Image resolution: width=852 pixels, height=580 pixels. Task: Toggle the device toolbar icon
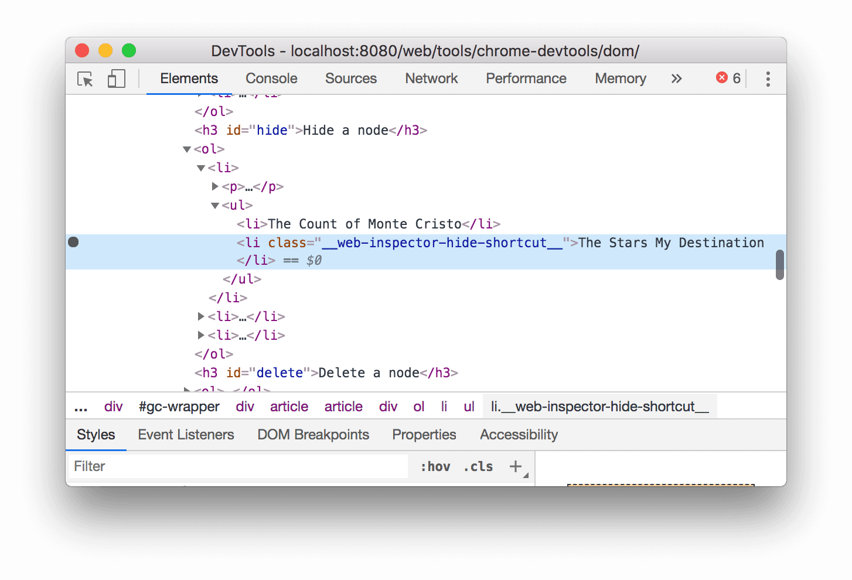[117, 79]
